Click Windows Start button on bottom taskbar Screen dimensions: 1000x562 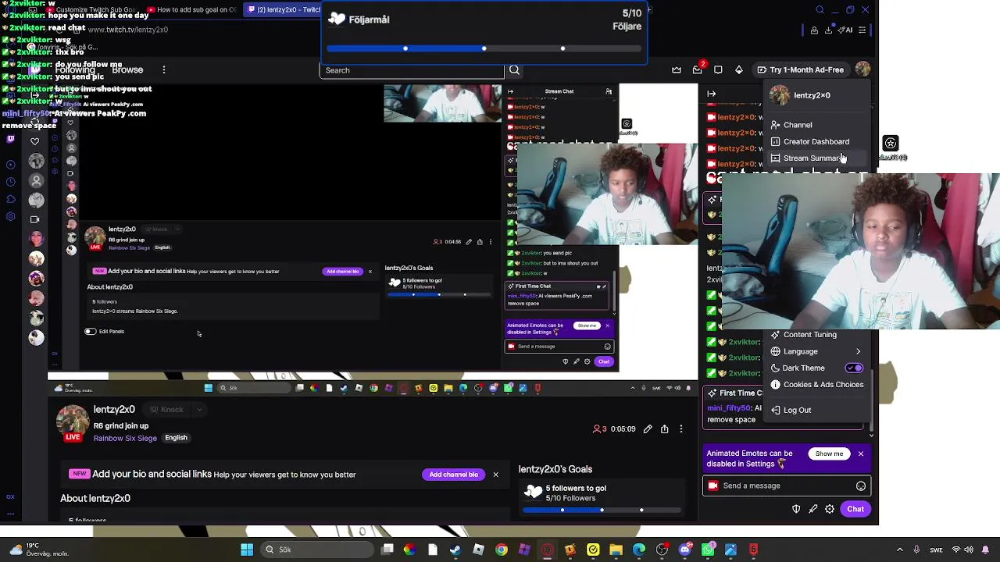[247, 550]
